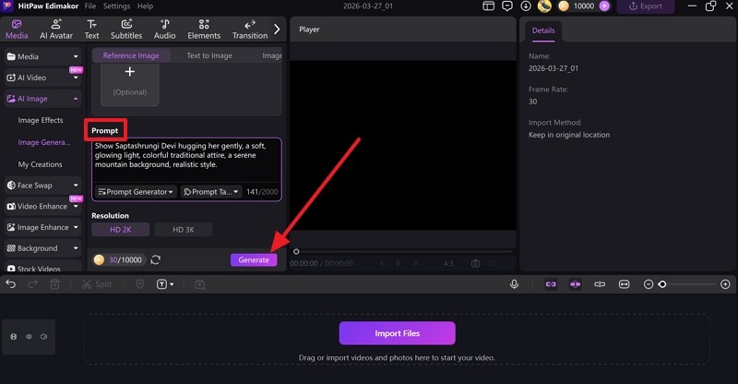Click the refresh icon beside credits counter
Screen dimensions: 738x384
(x=156, y=260)
